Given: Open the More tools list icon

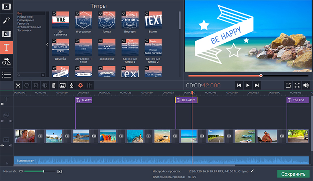Looking at the screenshot, I should coord(7,74).
